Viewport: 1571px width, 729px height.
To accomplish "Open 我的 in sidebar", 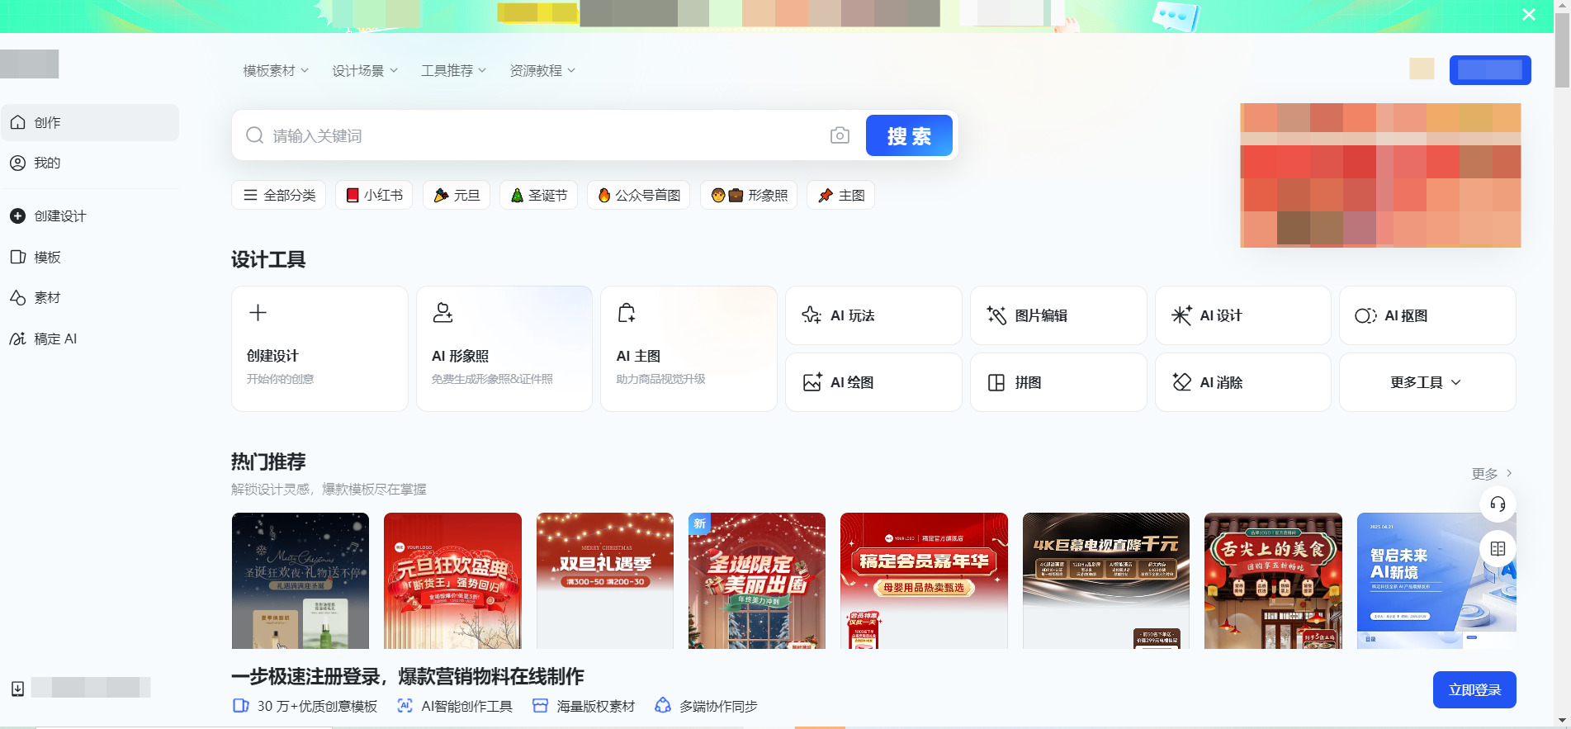I will pos(90,163).
